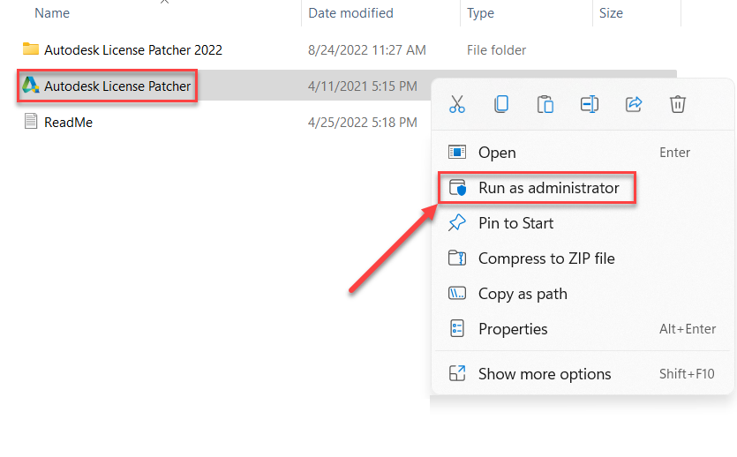Viewport: 737px width, 457px height.
Task: Click the Paste clipboard icon
Action: (545, 104)
